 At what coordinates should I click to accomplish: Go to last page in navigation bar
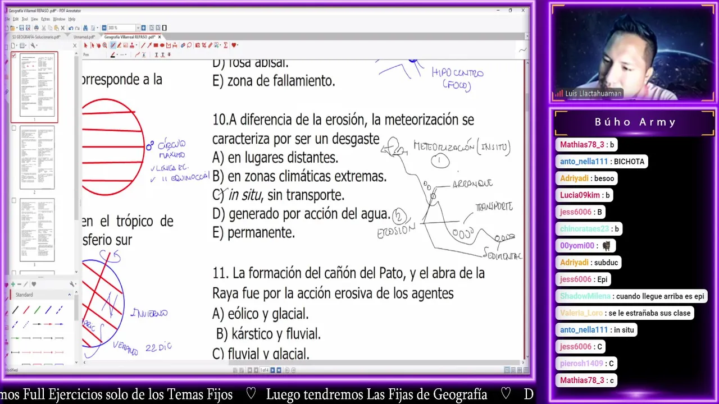(x=279, y=370)
